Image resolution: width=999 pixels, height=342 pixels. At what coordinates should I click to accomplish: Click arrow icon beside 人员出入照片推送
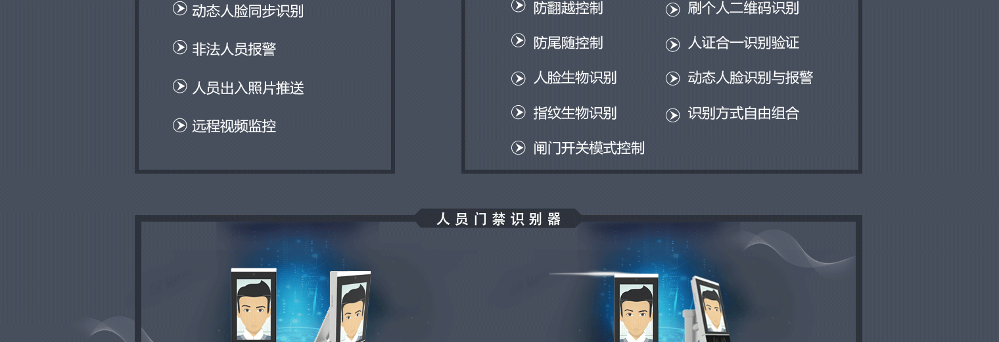click(180, 86)
